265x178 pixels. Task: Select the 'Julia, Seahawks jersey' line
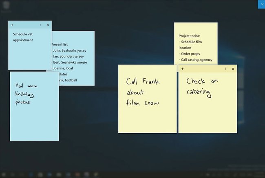point(69,51)
